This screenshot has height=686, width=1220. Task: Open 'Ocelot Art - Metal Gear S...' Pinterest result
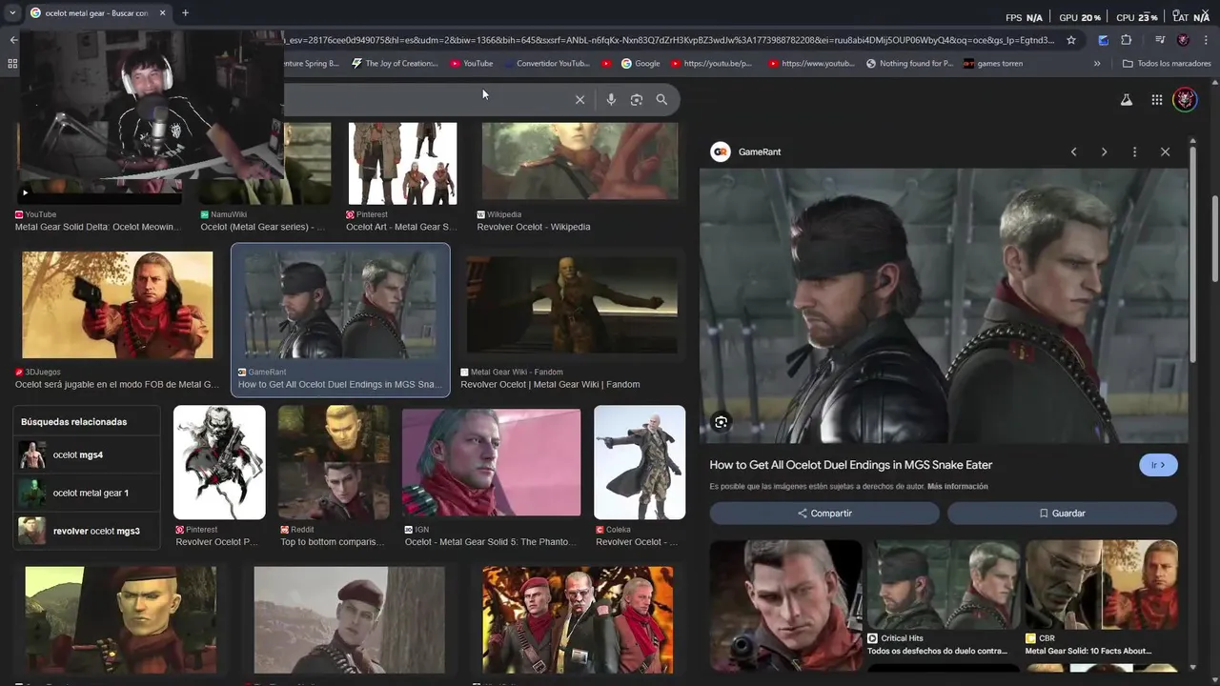(401, 227)
